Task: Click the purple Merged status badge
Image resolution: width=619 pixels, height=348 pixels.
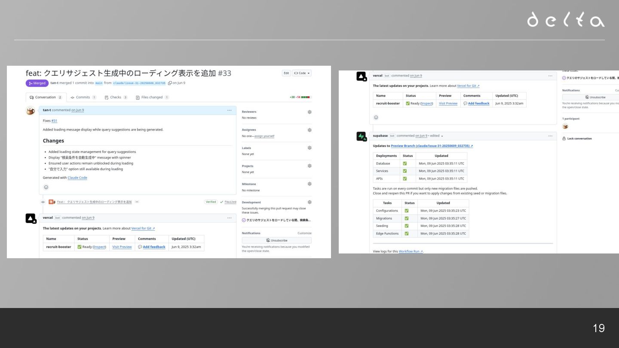Action: coord(37,83)
